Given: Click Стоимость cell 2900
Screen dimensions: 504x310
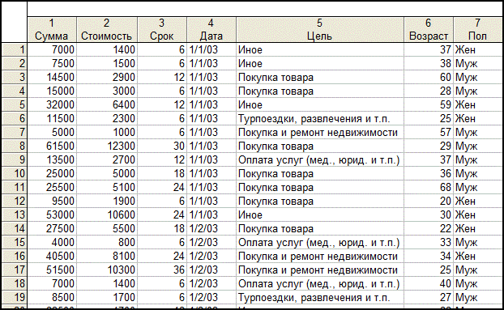Looking at the screenshot, I should pos(107,78).
